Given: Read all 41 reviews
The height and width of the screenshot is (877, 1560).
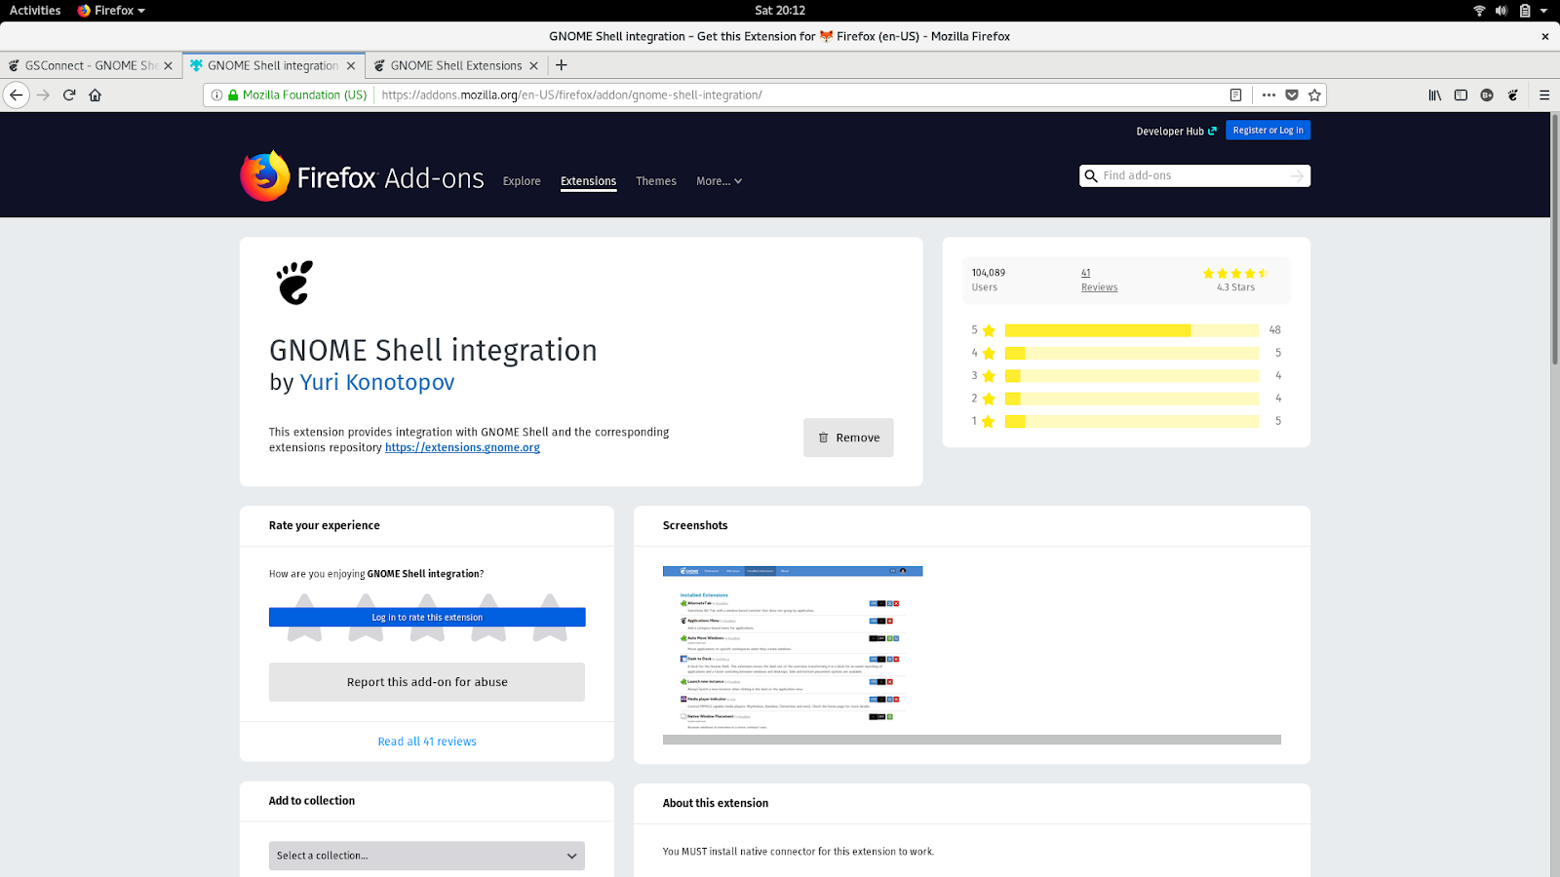Looking at the screenshot, I should [x=427, y=742].
